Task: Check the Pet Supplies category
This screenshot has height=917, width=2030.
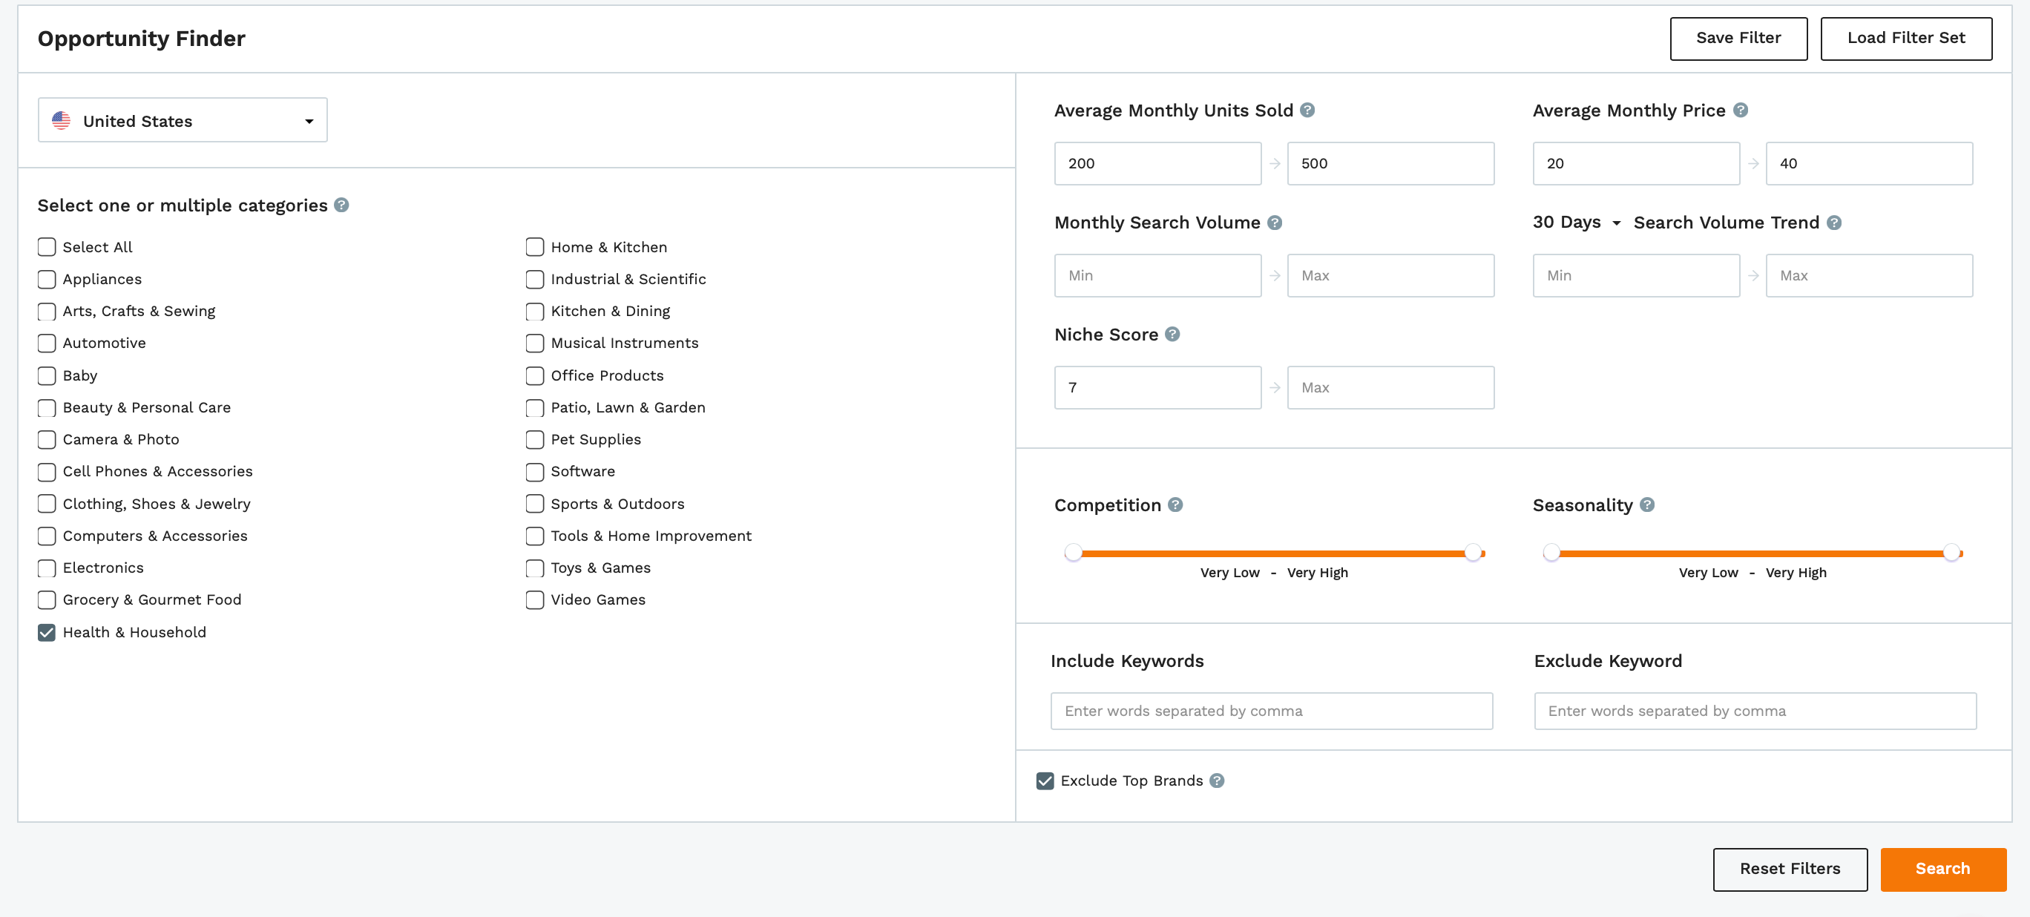Action: click(x=534, y=440)
